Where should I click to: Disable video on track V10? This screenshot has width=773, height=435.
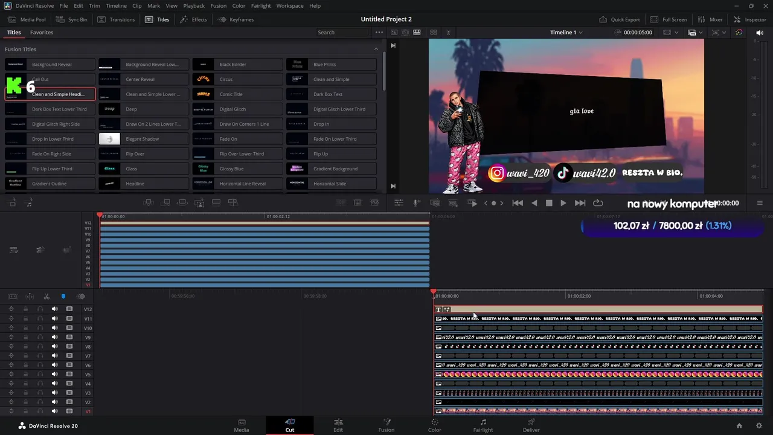[x=69, y=328]
